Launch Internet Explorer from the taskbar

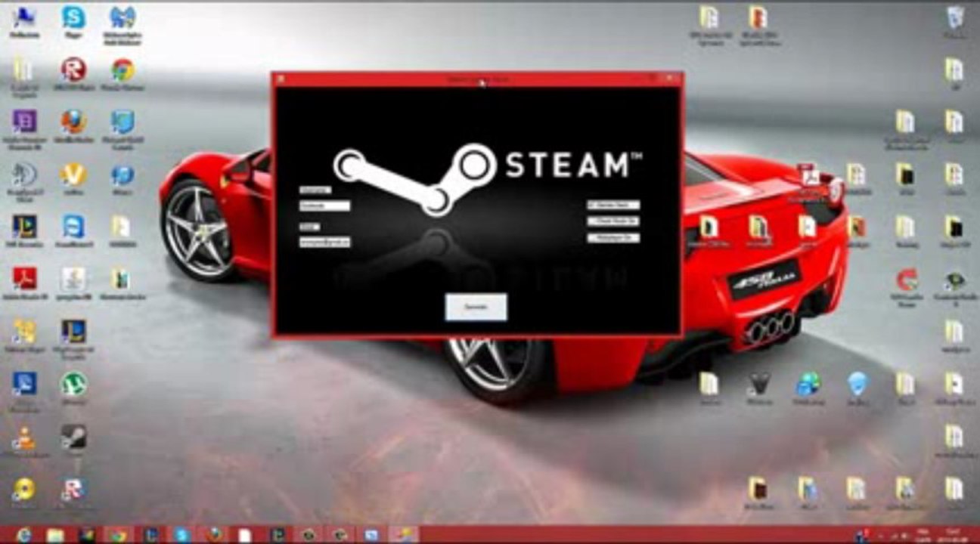tap(23, 535)
